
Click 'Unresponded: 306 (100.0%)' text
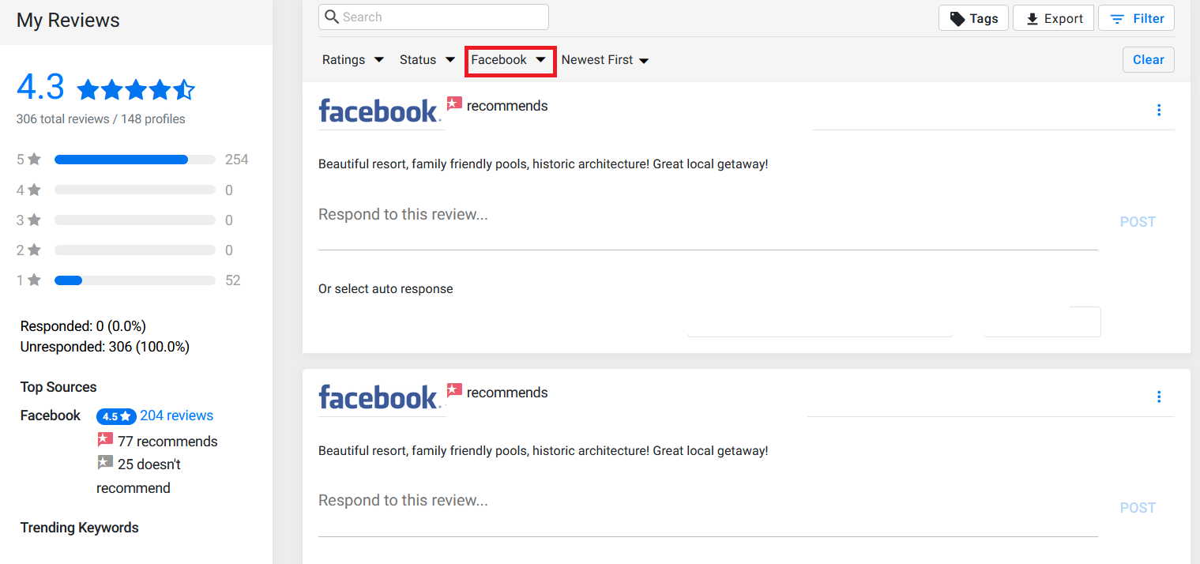tap(105, 347)
